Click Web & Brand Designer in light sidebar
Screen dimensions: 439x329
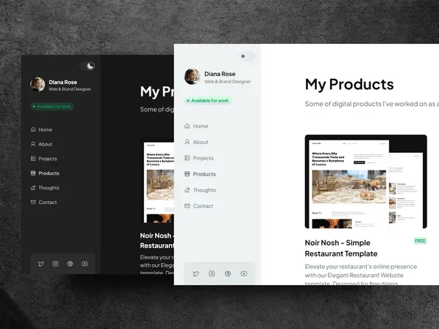coord(228,82)
